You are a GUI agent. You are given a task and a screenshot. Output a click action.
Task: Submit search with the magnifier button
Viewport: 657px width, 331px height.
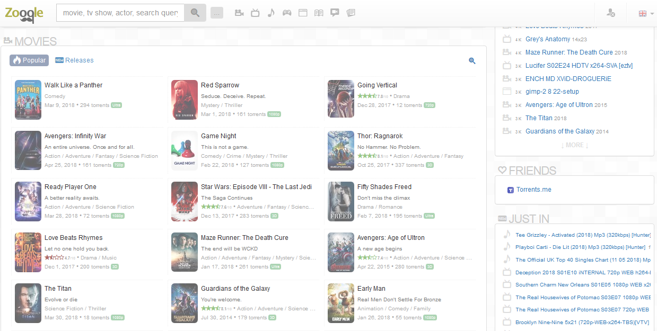[195, 13]
